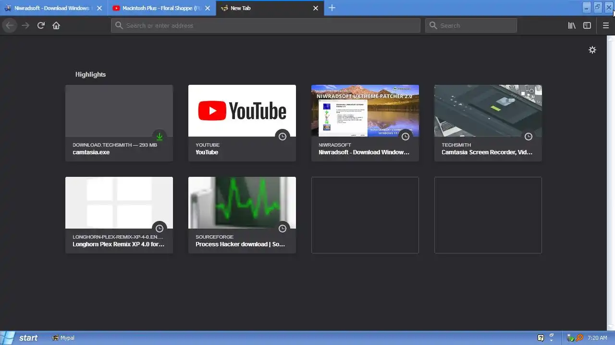The height and width of the screenshot is (345, 615).
Task: Click the magnifier icon in Search box
Action: point(433,25)
